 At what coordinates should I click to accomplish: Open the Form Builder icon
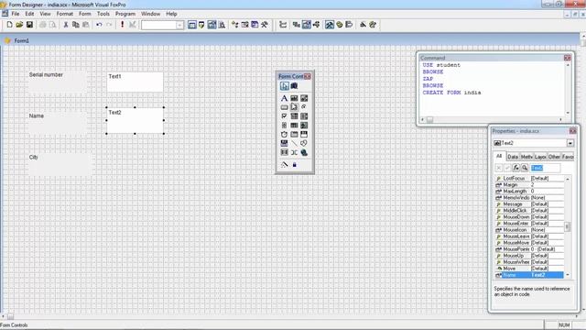point(363,25)
